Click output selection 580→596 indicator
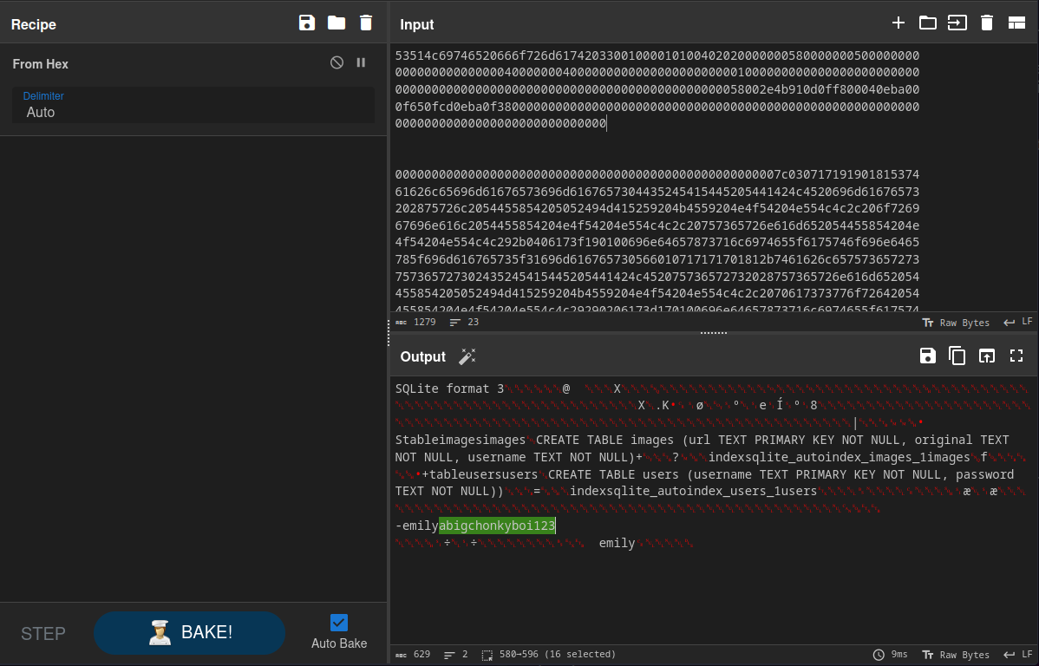Image resolution: width=1039 pixels, height=666 pixels. pyautogui.click(x=549, y=654)
